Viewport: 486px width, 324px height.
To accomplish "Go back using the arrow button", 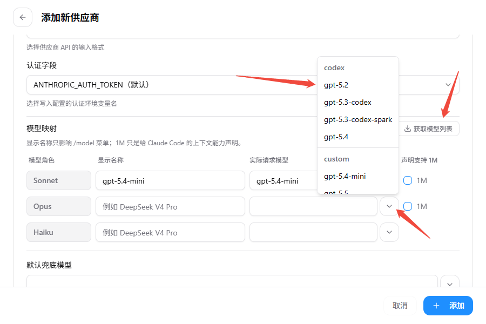I will (x=23, y=17).
